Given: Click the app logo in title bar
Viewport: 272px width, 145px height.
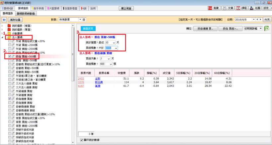Looking at the screenshot, I should point(2,3).
